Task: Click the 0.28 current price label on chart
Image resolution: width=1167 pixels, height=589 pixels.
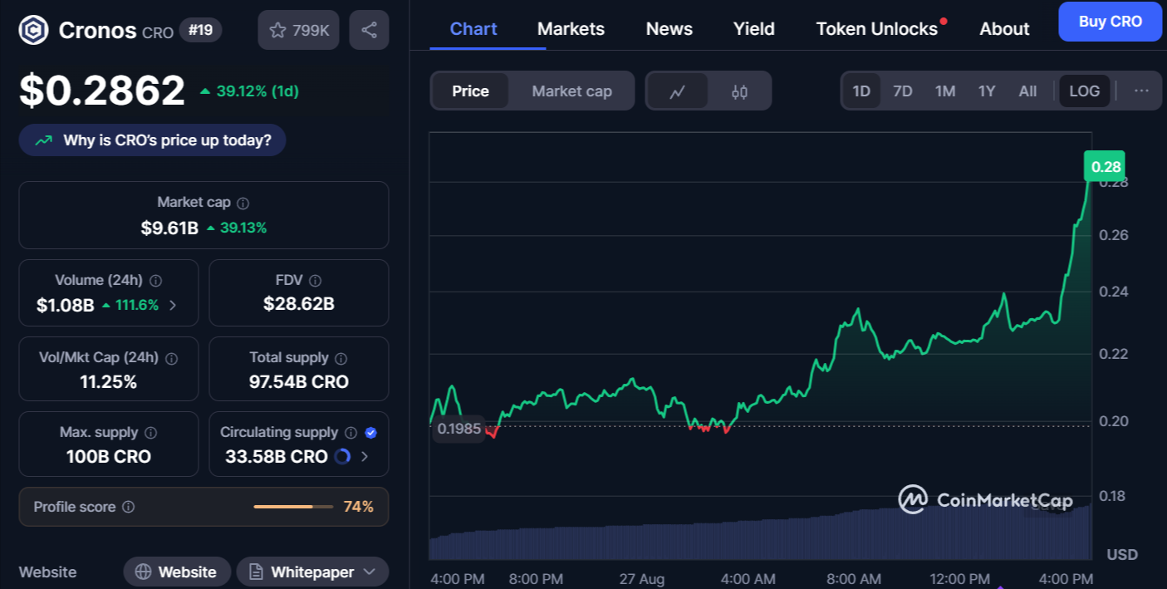Action: [x=1106, y=166]
